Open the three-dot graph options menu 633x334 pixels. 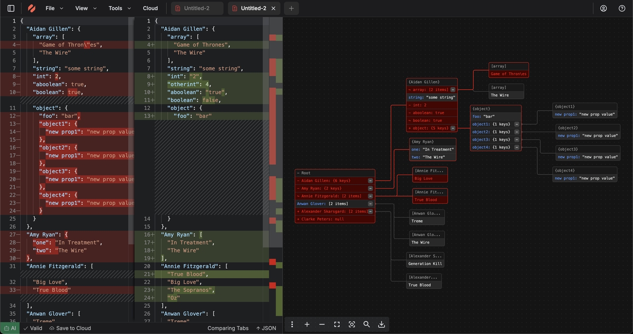292,324
